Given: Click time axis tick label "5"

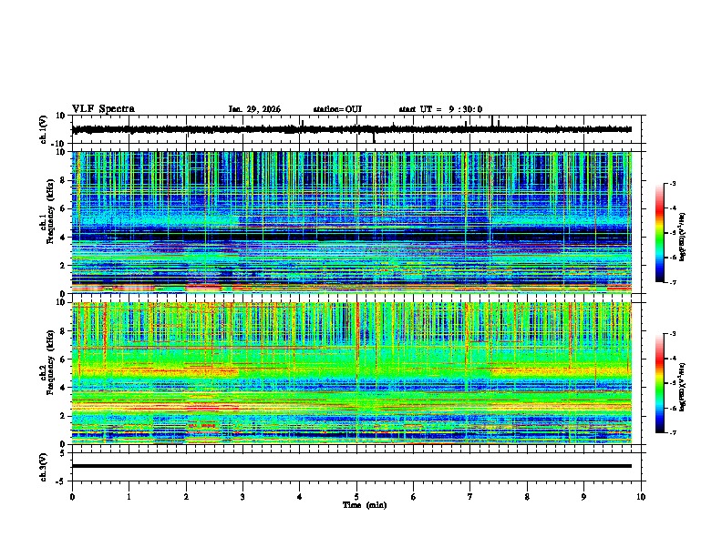Looking at the screenshot, I should pyautogui.click(x=356, y=497).
